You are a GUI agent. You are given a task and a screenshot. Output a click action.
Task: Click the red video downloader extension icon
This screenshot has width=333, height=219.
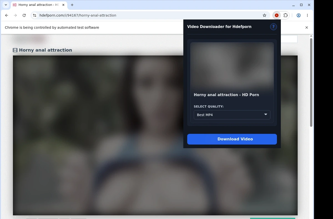[276, 16]
